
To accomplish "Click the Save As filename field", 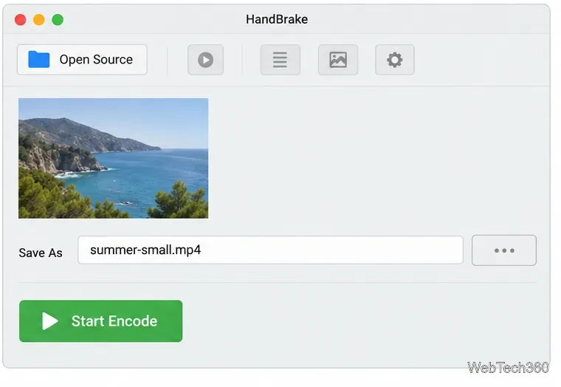I will 270,250.
